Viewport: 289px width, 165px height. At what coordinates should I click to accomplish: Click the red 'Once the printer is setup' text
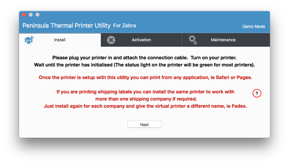[x=145, y=77]
